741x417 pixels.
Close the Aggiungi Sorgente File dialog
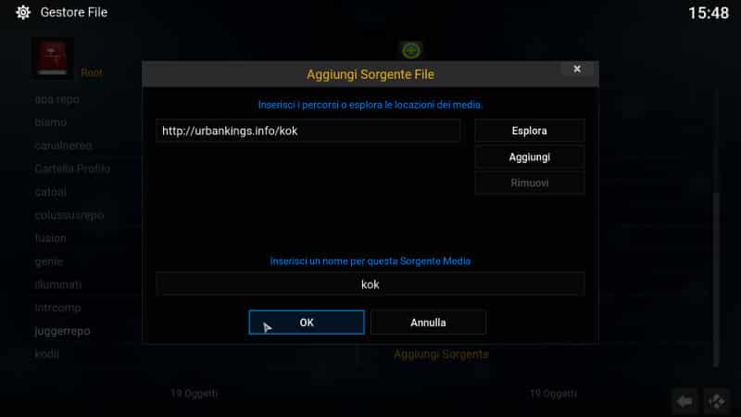[x=577, y=69]
